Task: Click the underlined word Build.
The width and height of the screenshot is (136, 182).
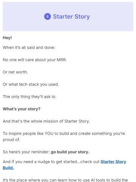Action: pyautogui.click(x=8, y=168)
